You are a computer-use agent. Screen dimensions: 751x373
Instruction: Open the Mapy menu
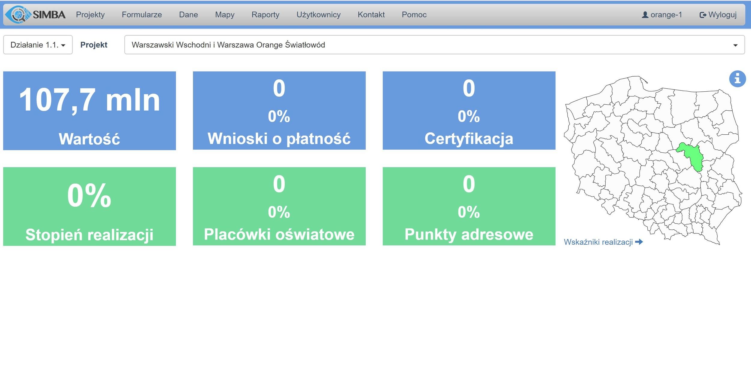(224, 15)
